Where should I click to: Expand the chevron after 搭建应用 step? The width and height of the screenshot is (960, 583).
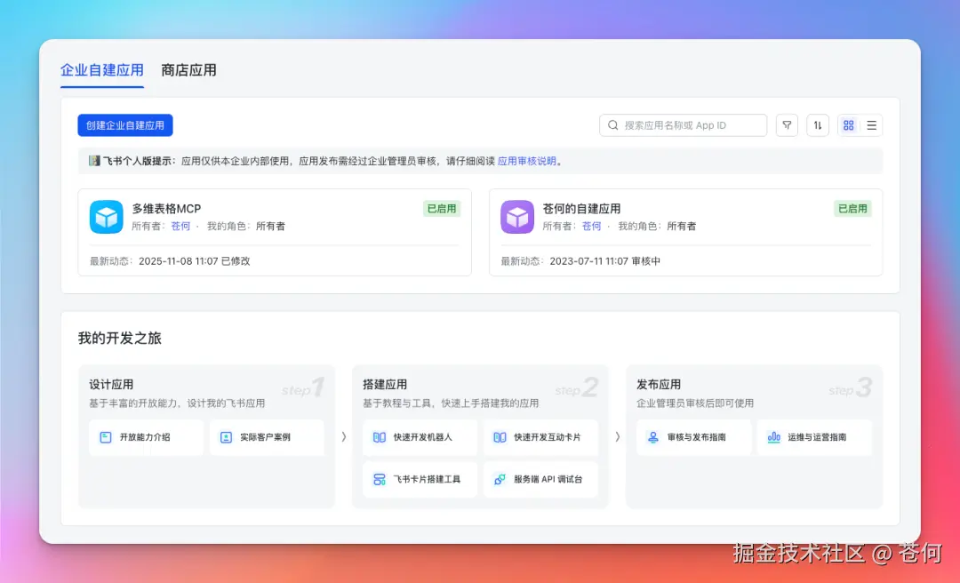coord(616,437)
